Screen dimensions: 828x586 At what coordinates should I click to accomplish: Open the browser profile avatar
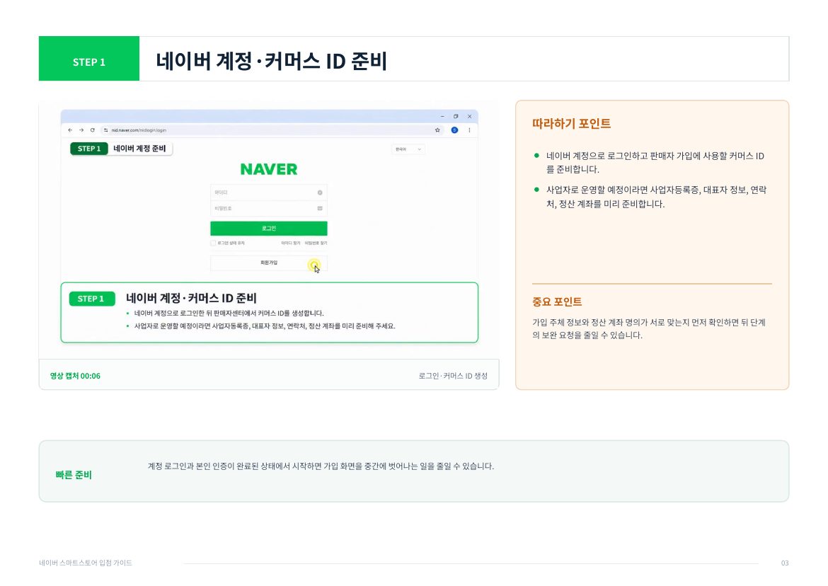[454, 130]
